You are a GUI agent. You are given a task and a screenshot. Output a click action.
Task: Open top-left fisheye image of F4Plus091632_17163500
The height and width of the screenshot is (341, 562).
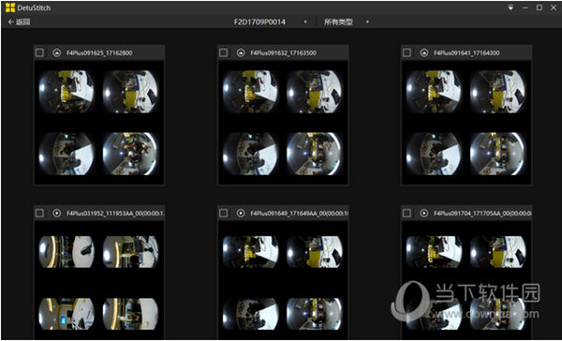[x=250, y=92]
